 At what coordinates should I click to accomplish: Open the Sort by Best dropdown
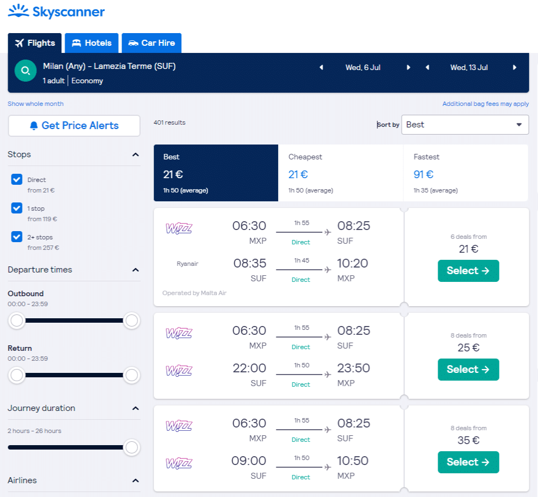(x=465, y=125)
